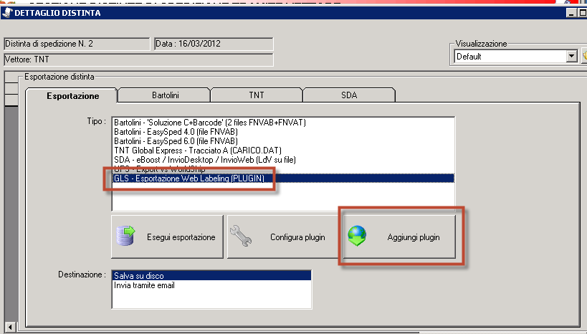Click the Distinta di spedizione N. 2 field
Viewport: 587px width, 334px height.
77,44
